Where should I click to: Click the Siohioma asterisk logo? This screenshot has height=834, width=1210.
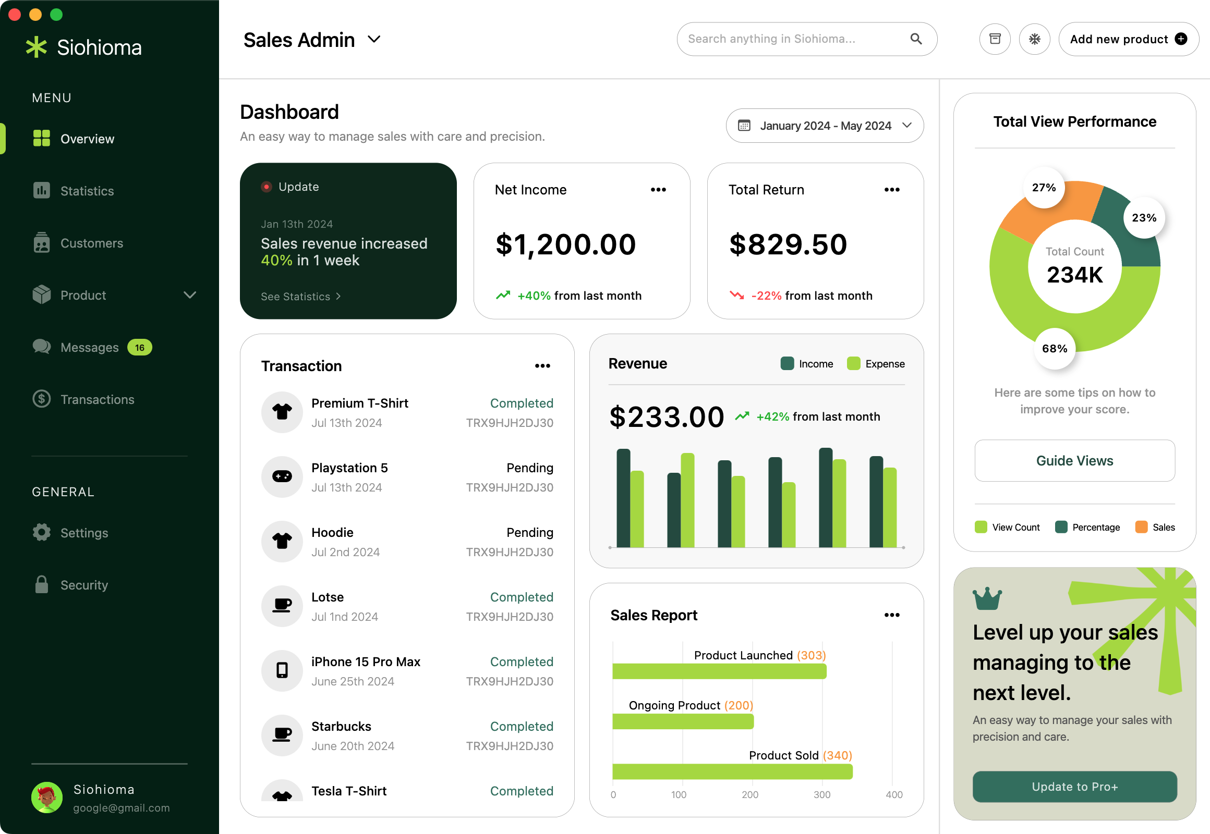point(37,47)
